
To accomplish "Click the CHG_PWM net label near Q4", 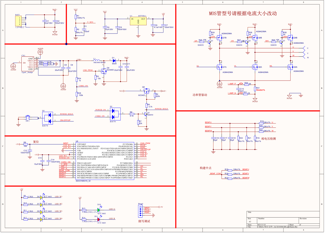I will (88, 70).
